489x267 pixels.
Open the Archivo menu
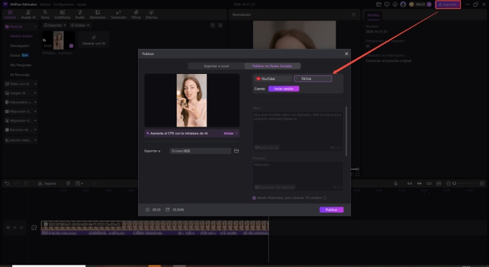tap(45, 4)
